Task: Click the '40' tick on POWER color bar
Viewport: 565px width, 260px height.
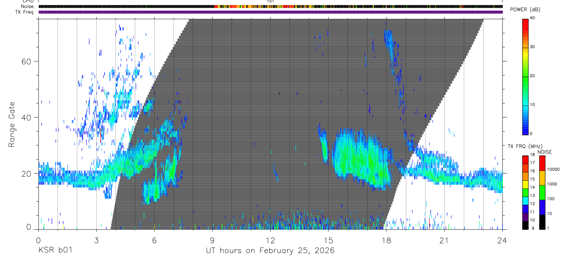Action: pyautogui.click(x=533, y=18)
